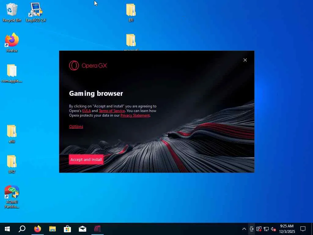Open the muted volume tray icon
Viewport: 313px width, 235px height.
[x=273, y=229]
